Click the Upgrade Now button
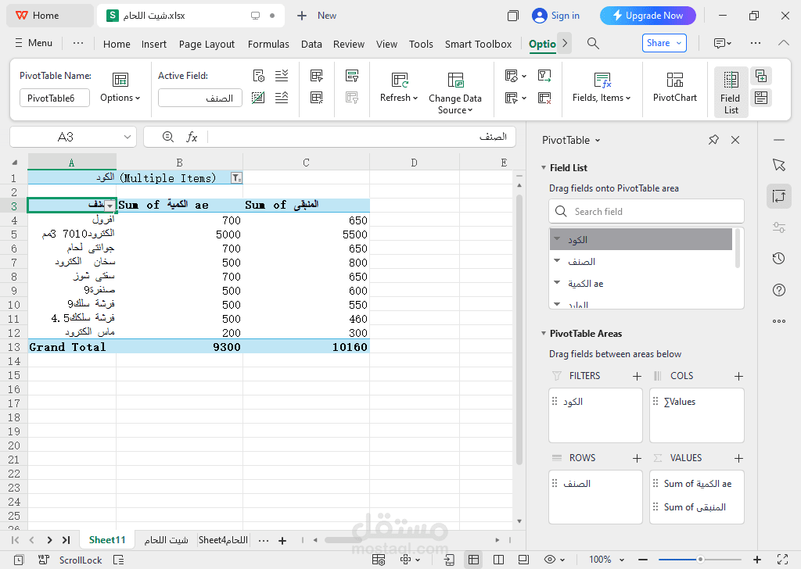Screen dimensions: 801x569 (x=648, y=16)
